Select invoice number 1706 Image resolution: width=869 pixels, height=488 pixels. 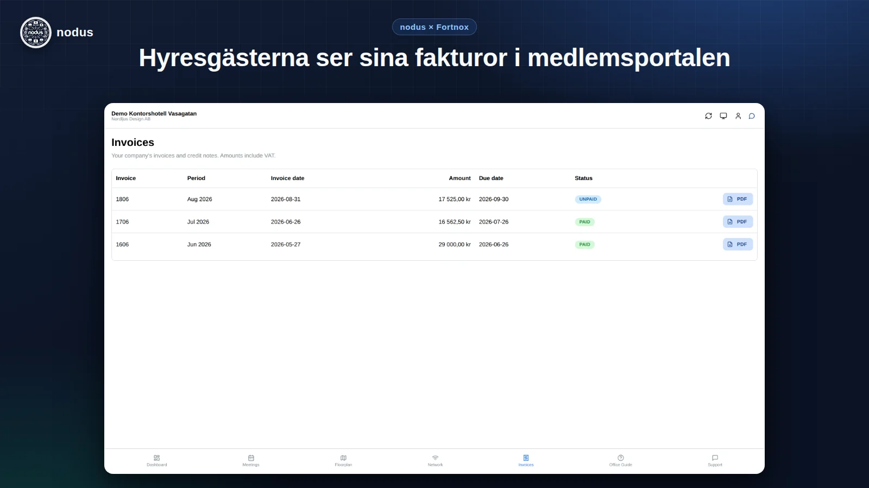coord(122,222)
